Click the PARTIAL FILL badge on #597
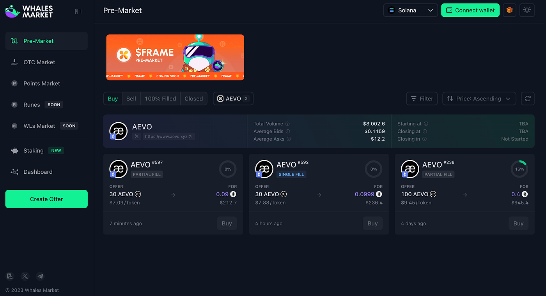546x296 pixels. [147, 174]
